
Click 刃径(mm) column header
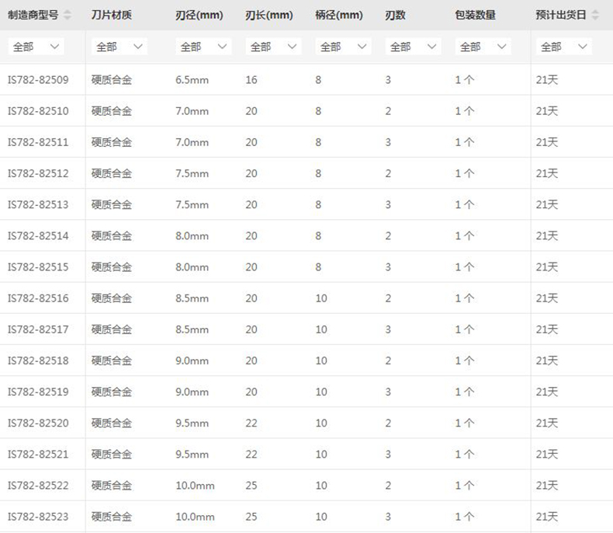199,16
